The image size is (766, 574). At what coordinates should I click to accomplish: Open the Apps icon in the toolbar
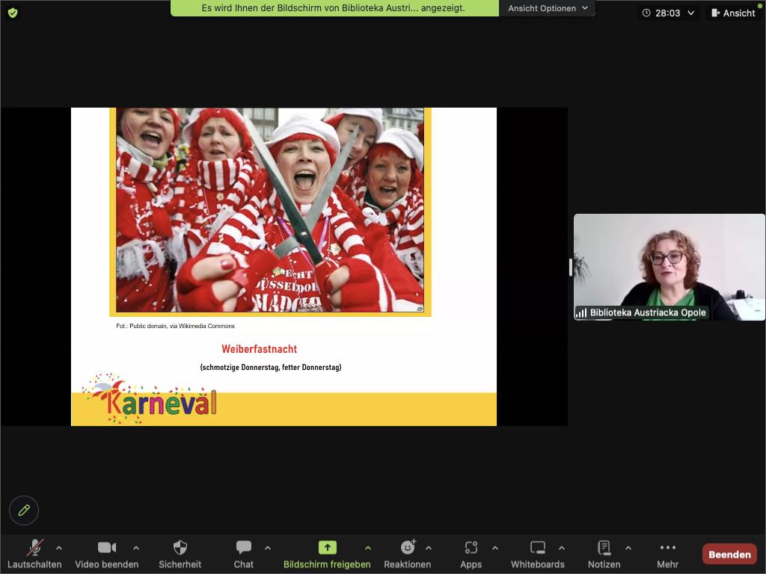(x=471, y=548)
